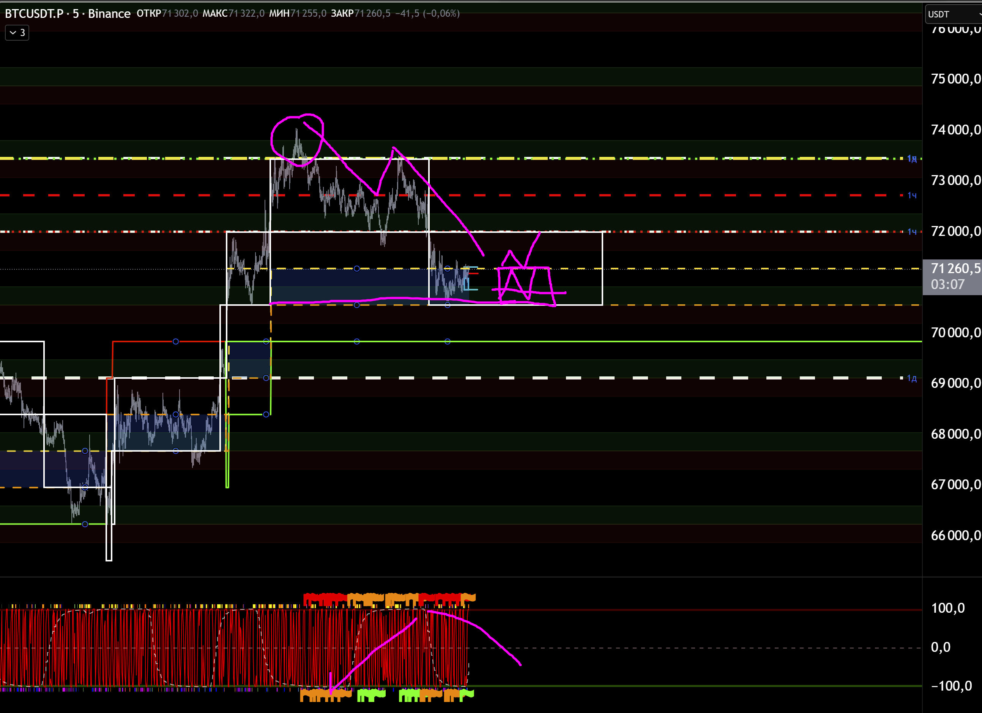Click the 0,0 oscillator scale label
The image size is (982, 713).
pyautogui.click(x=940, y=647)
